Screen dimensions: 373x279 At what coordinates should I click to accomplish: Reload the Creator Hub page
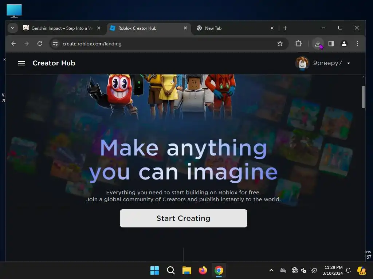pyautogui.click(x=40, y=44)
